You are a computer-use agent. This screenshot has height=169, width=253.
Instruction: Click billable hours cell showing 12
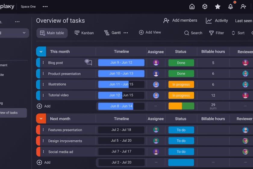[213, 95]
